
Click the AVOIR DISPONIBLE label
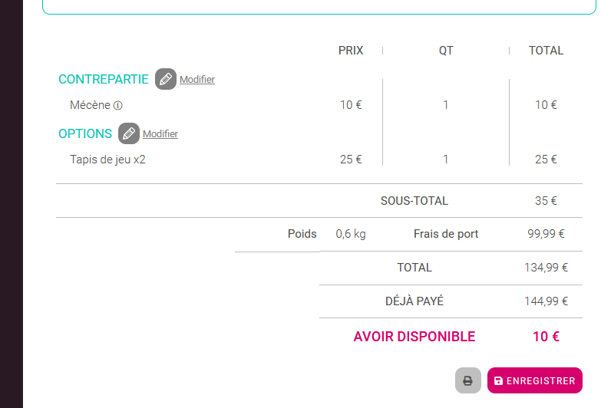[414, 337]
